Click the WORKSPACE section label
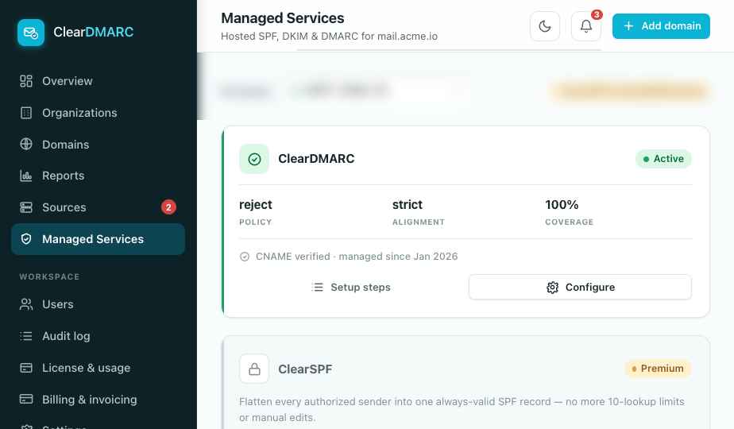The image size is (734, 429). (49, 276)
